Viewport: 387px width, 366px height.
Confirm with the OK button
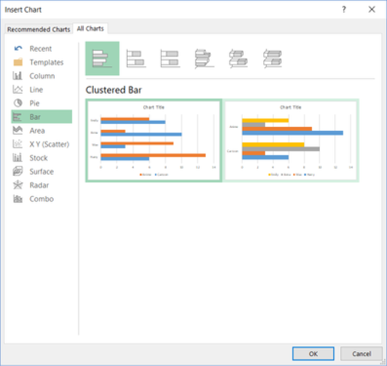pos(313,353)
